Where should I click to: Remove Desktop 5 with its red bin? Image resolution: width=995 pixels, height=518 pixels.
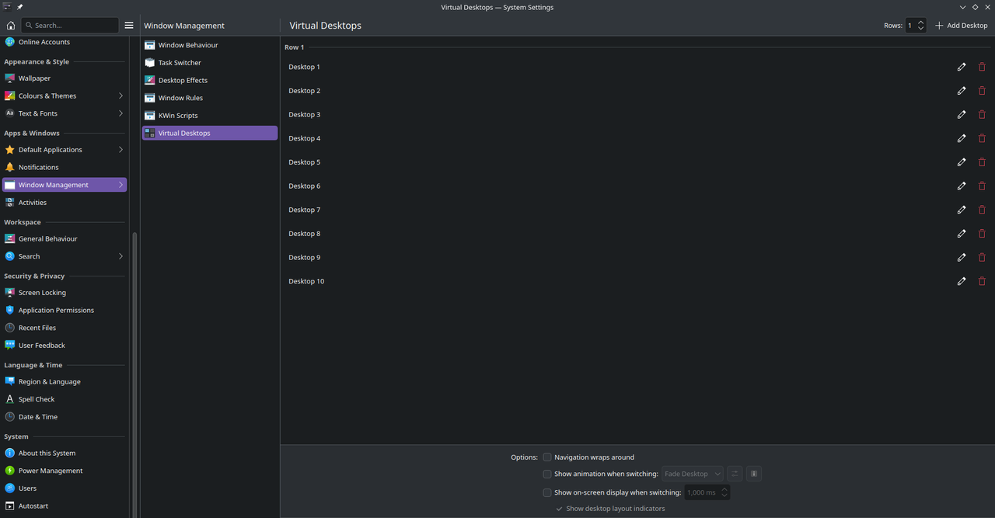tap(982, 162)
